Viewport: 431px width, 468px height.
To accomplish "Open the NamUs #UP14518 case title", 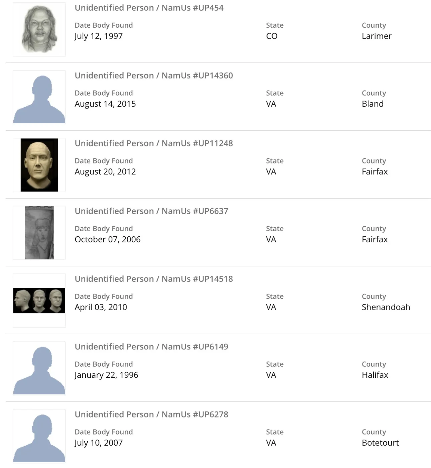I will (153, 279).
